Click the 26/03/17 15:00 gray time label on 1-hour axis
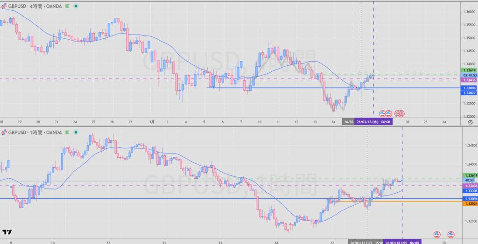478x244 pixels. 366,242
